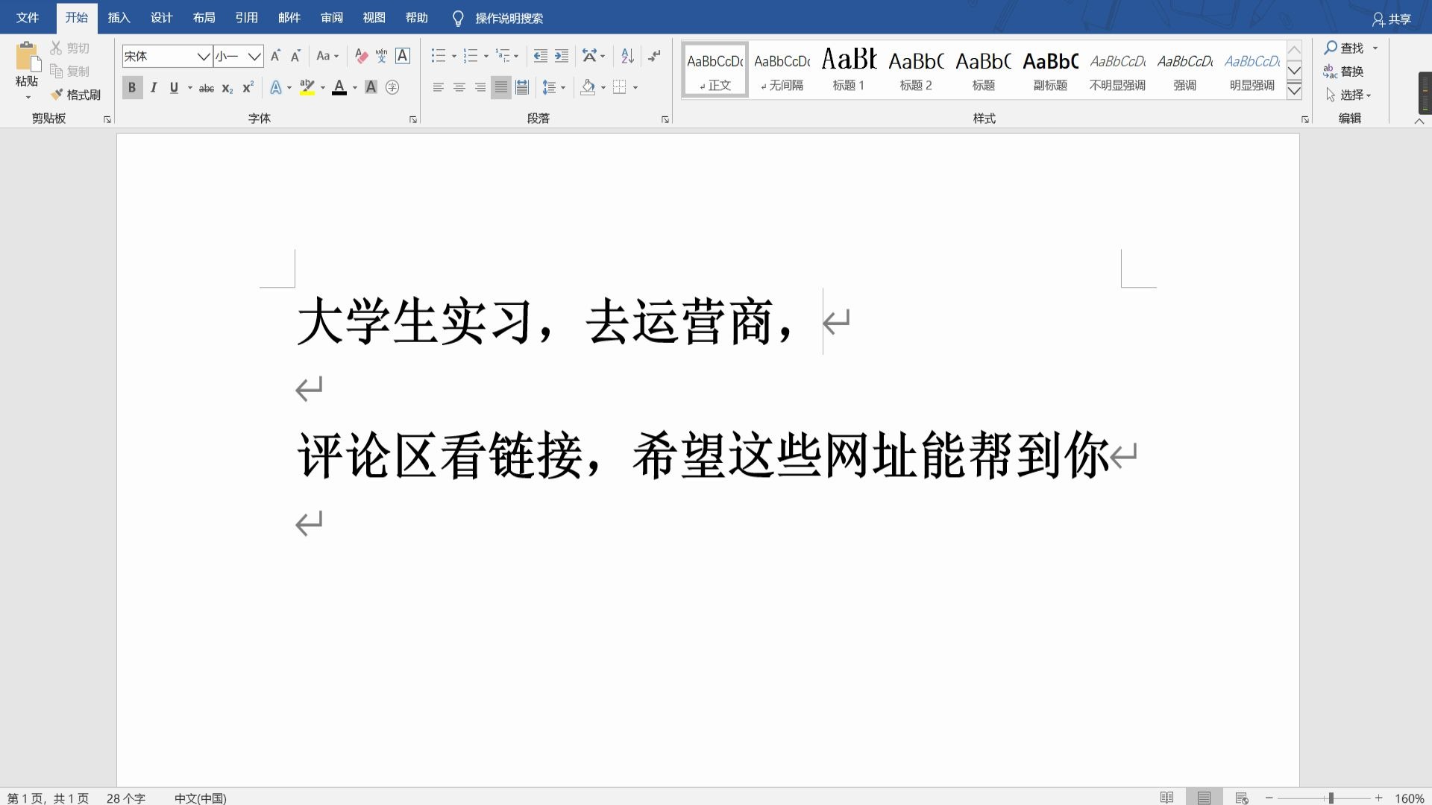The width and height of the screenshot is (1432, 805).
Task: Clear all formatting with the eraser icon
Action: pyautogui.click(x=361, y=56)
